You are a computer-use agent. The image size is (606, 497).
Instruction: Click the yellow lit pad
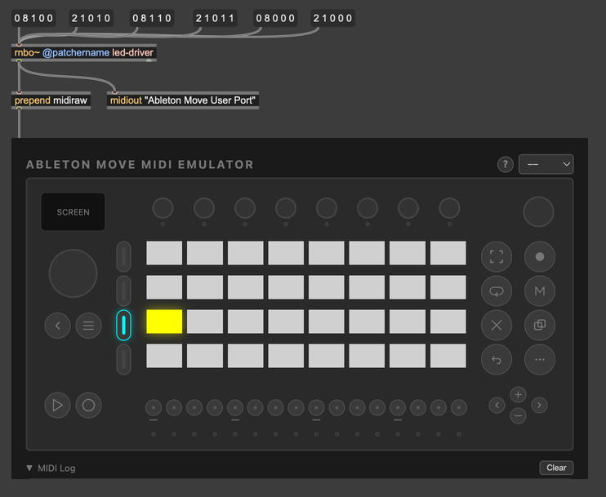164,322
